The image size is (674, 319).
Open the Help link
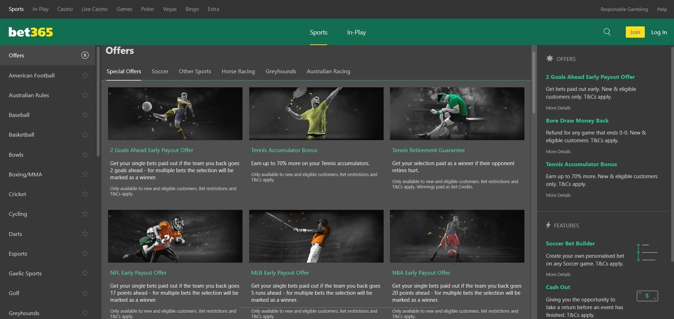(662, 9)
